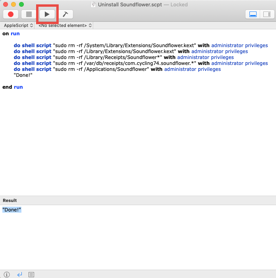Click the red Record button
This screenshot has width=276, height=278.
11,14
